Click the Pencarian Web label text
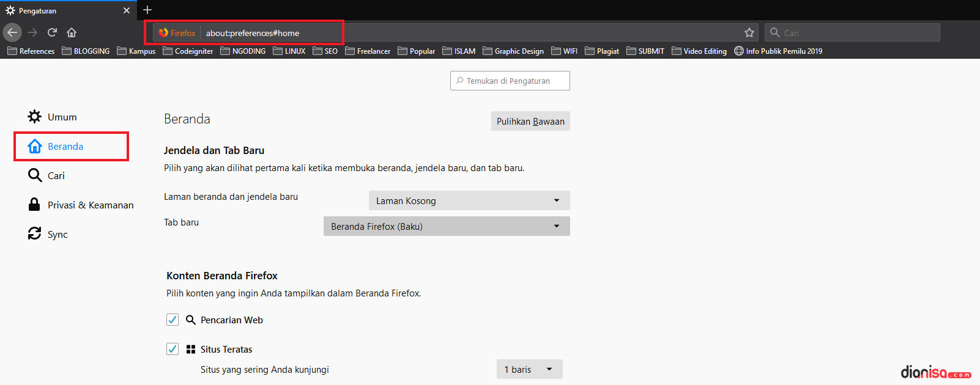Image resolution: width=980 pixels, height=385 pixels. [232, 320]
